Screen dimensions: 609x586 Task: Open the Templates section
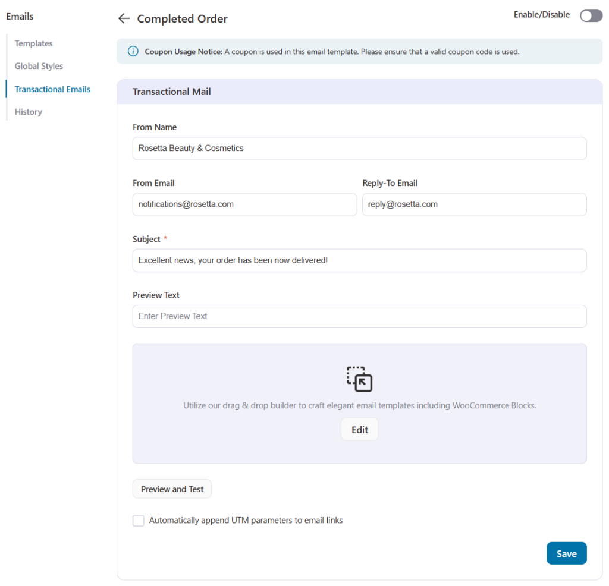coord(33,43)
